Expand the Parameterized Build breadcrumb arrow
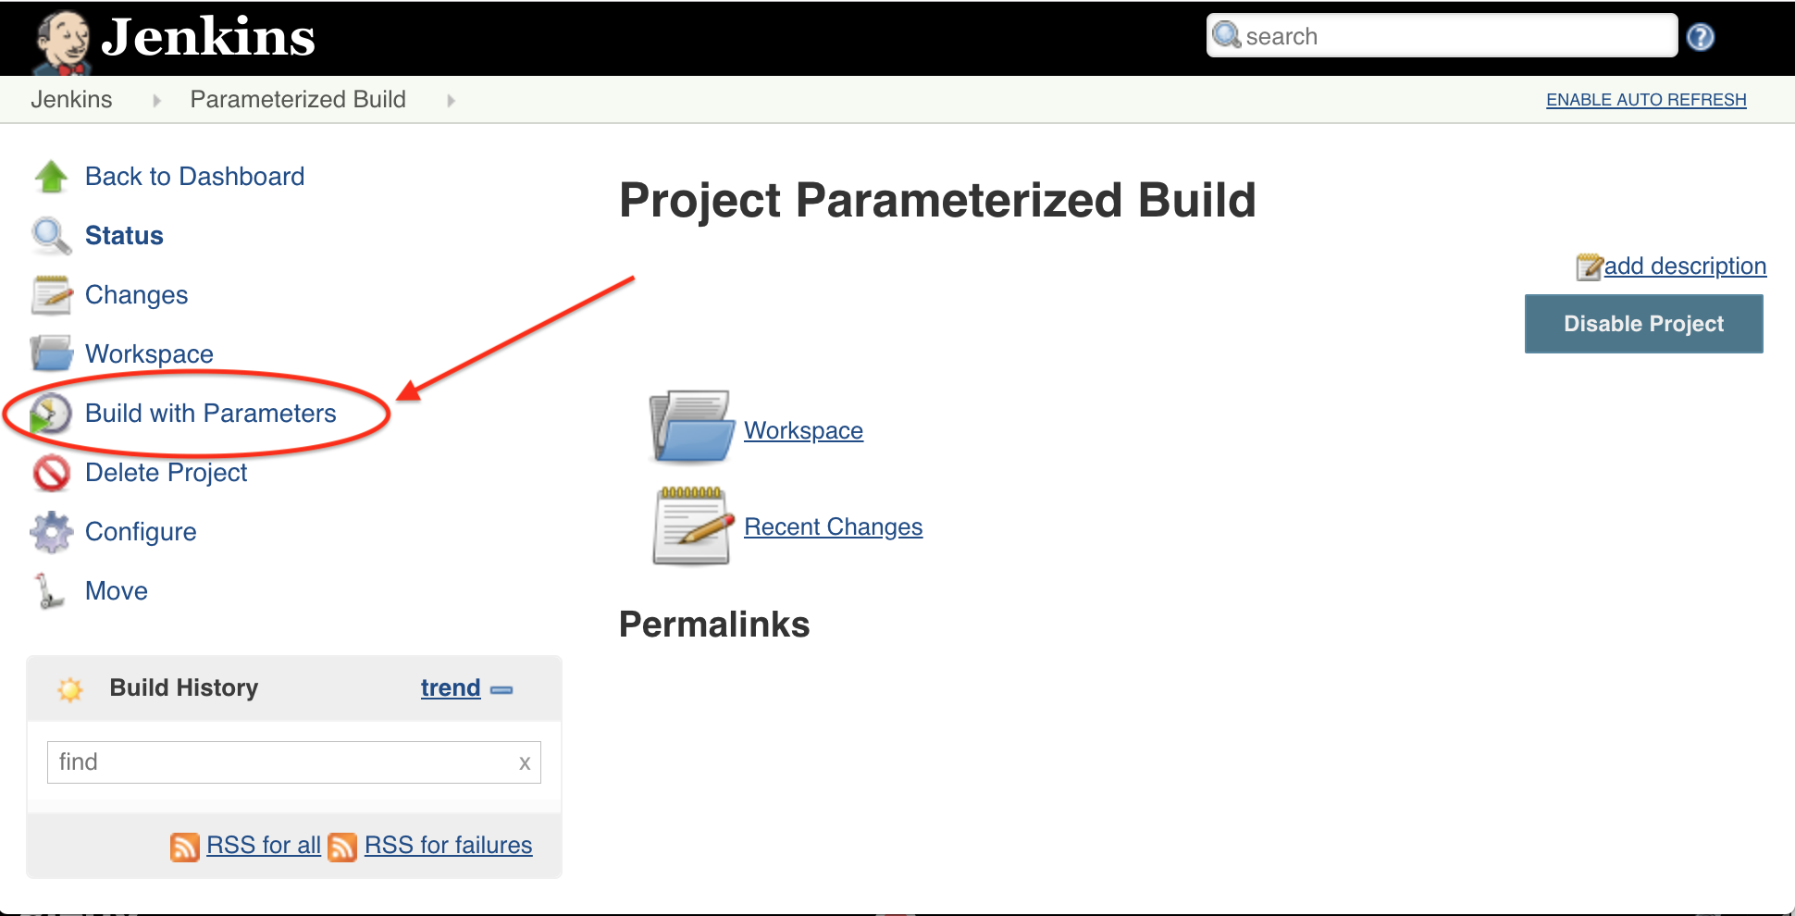The height and width of the screenshot is (916, 1795). pyautogui.click(x=451, y=100)
